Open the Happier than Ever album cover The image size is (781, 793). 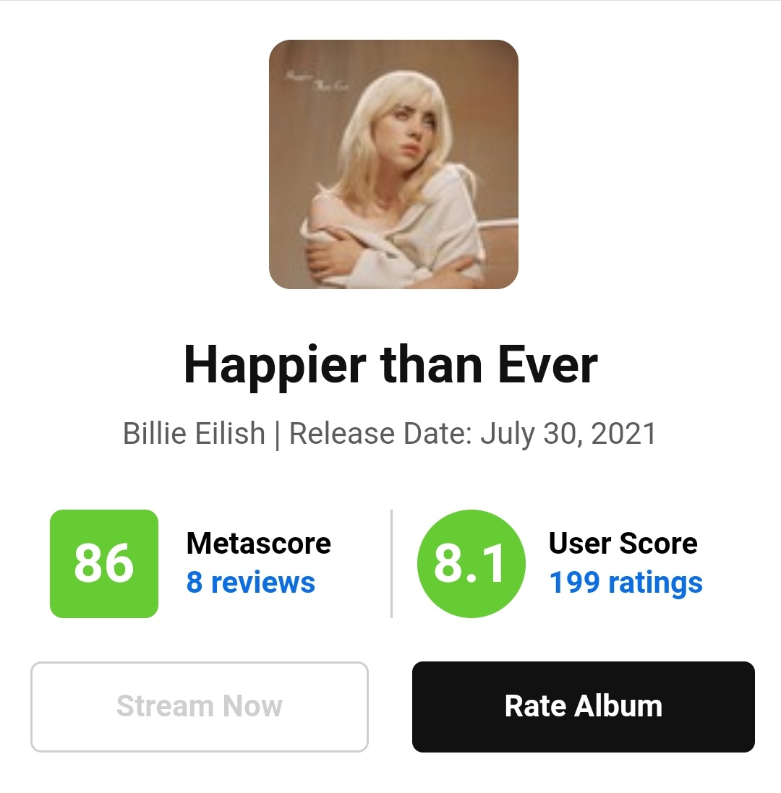click(393, 164)
